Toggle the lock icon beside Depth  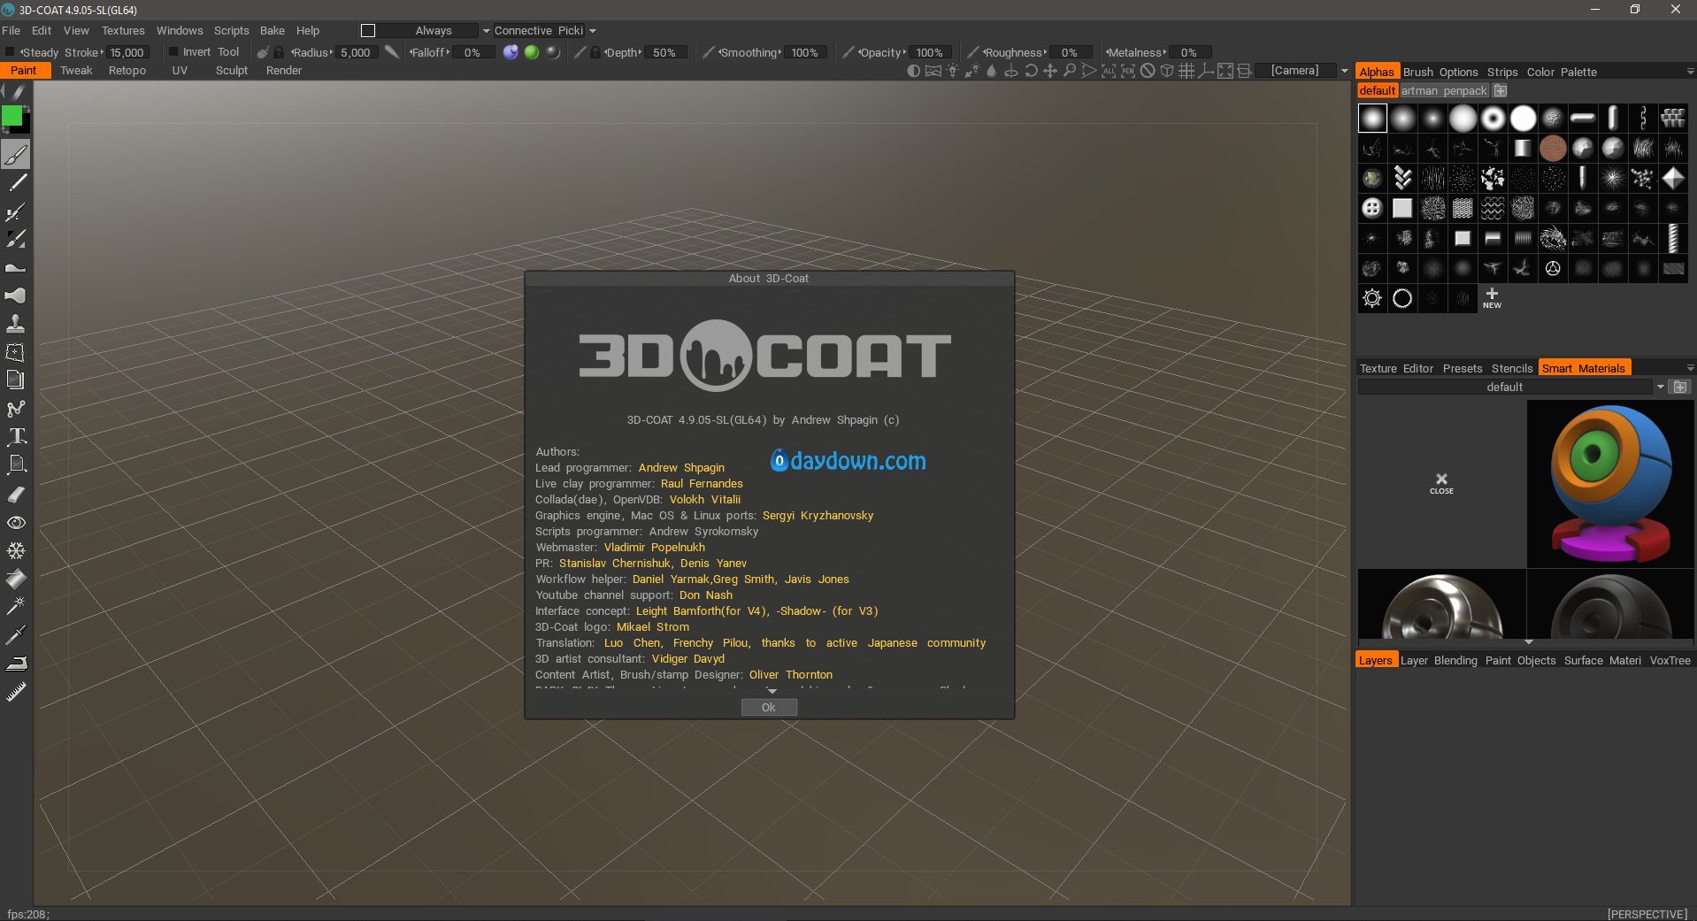pos(595,52)
